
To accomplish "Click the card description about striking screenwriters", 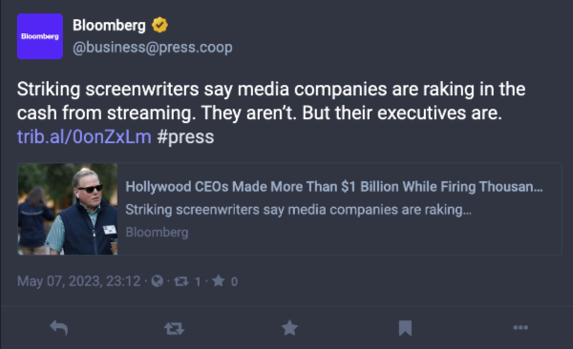I will 298,210.
